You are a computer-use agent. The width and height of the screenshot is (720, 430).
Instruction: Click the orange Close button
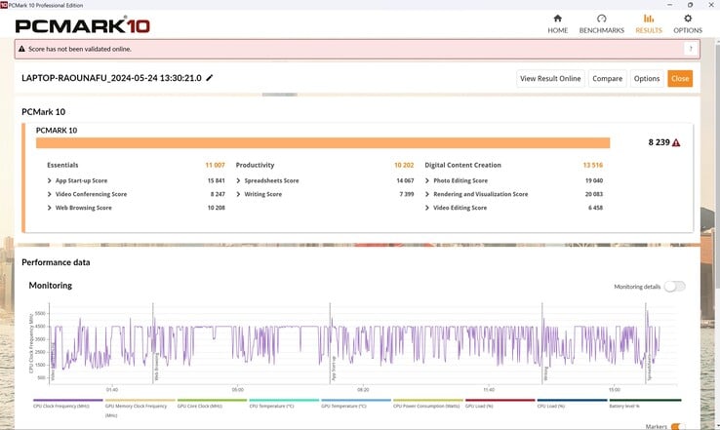(x=680, y=78)
